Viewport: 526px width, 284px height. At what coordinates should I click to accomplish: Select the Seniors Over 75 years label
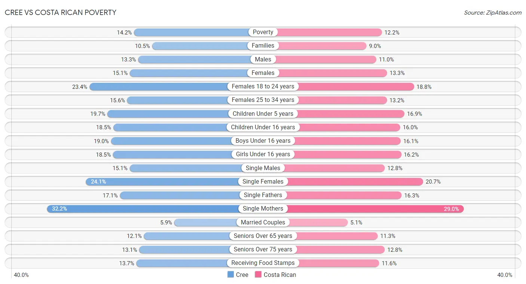pos(263,250)
